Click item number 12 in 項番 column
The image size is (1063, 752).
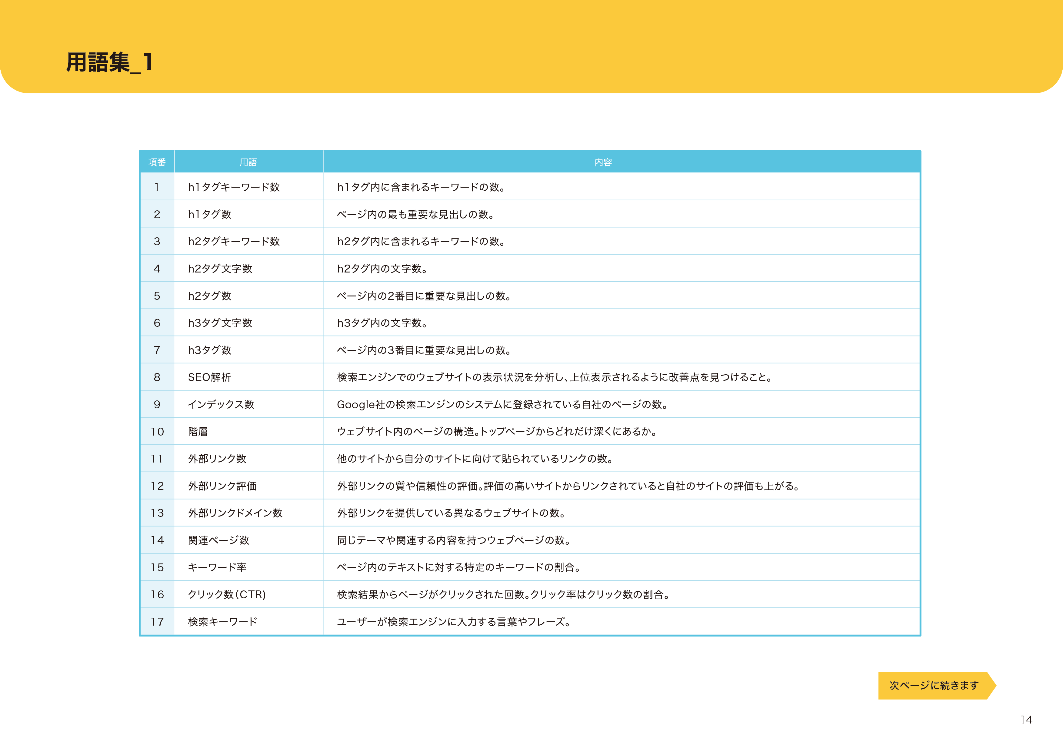[x=157, y=486]
